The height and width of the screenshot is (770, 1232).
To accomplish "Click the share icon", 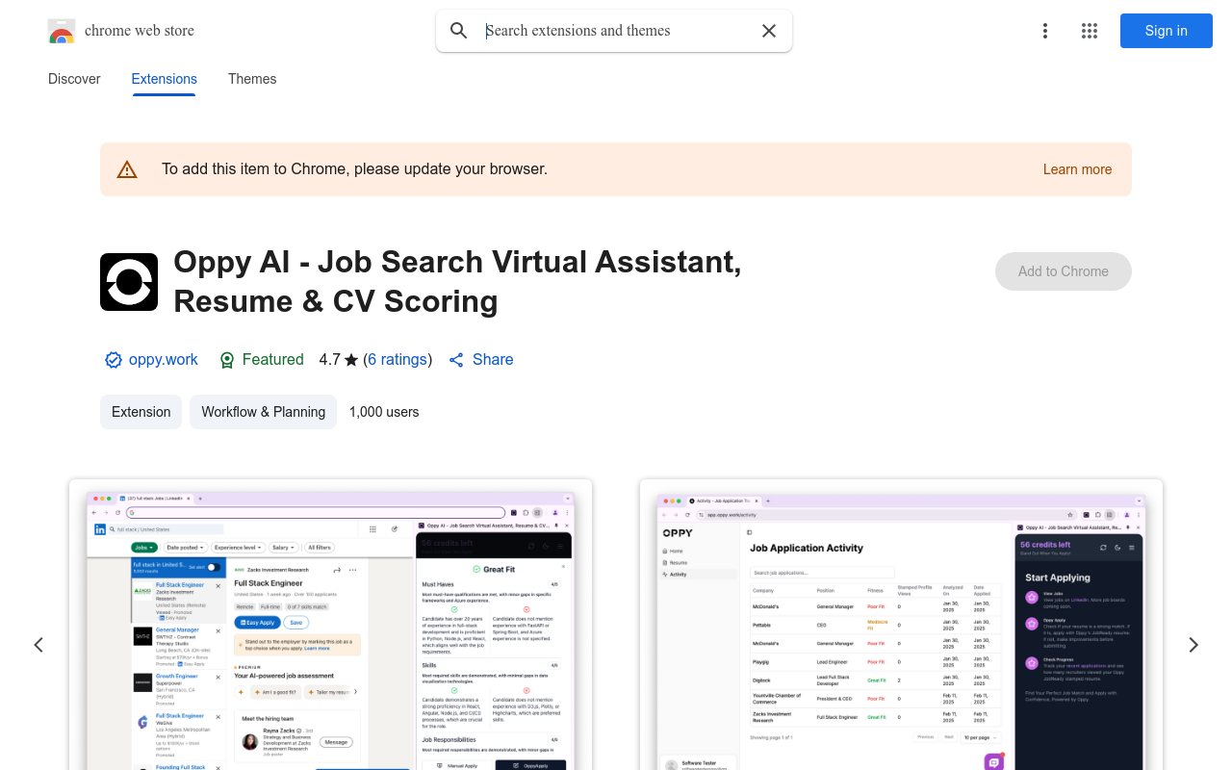I will [456, 360].
